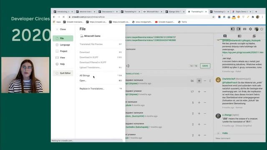Click the New comment input field
Screen dimensions: 267x150
click(239, 138)
